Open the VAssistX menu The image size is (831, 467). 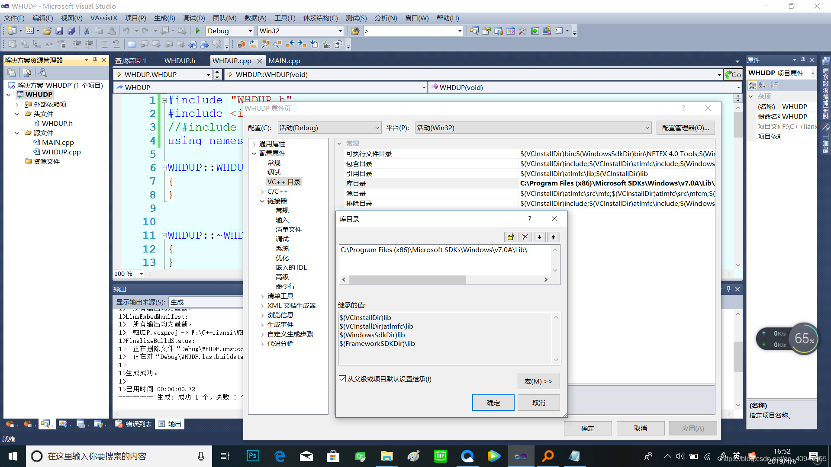coord(104,18)
